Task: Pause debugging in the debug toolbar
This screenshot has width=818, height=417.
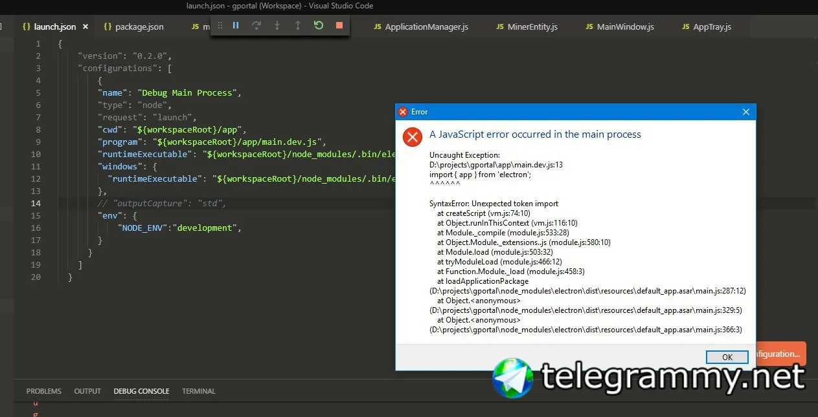Action: 236,25
